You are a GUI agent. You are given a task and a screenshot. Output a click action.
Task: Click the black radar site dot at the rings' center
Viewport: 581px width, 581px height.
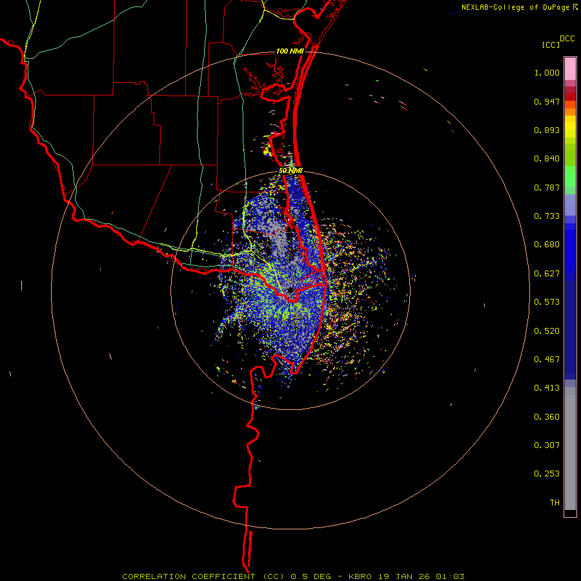click(x=290, y=290)
